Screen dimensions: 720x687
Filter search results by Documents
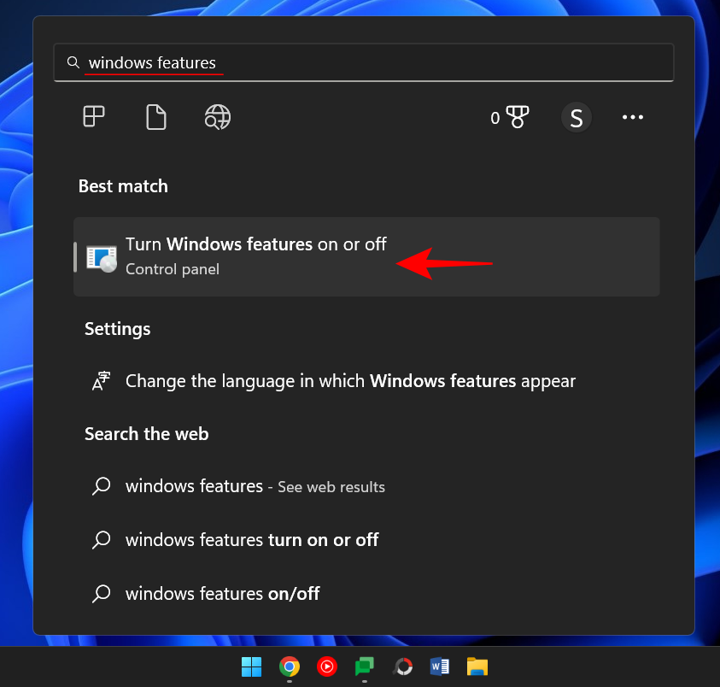point(156,117)
